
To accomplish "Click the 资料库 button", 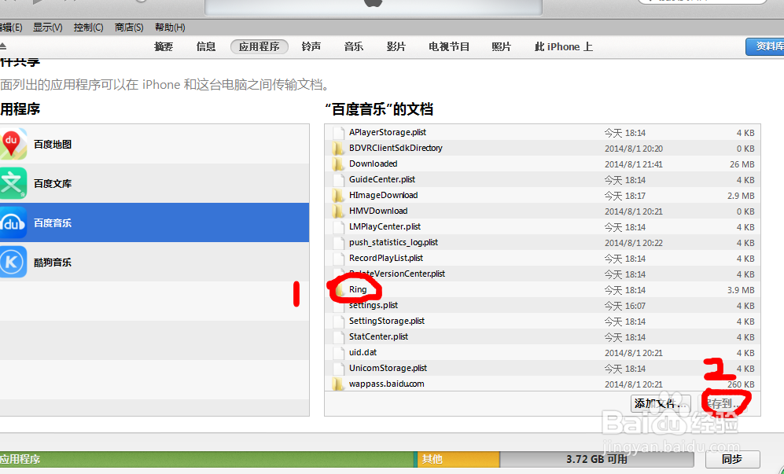I will 765,46.
